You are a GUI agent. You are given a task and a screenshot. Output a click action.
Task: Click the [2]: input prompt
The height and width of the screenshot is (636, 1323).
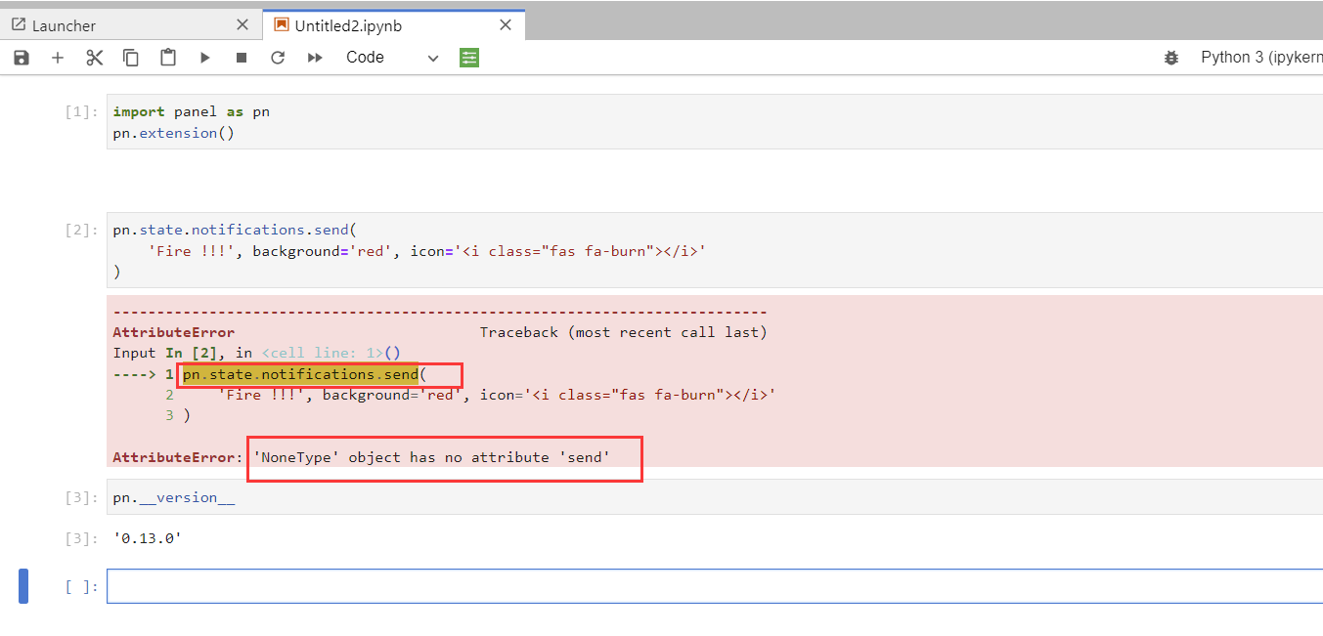[x=81, y=231]
